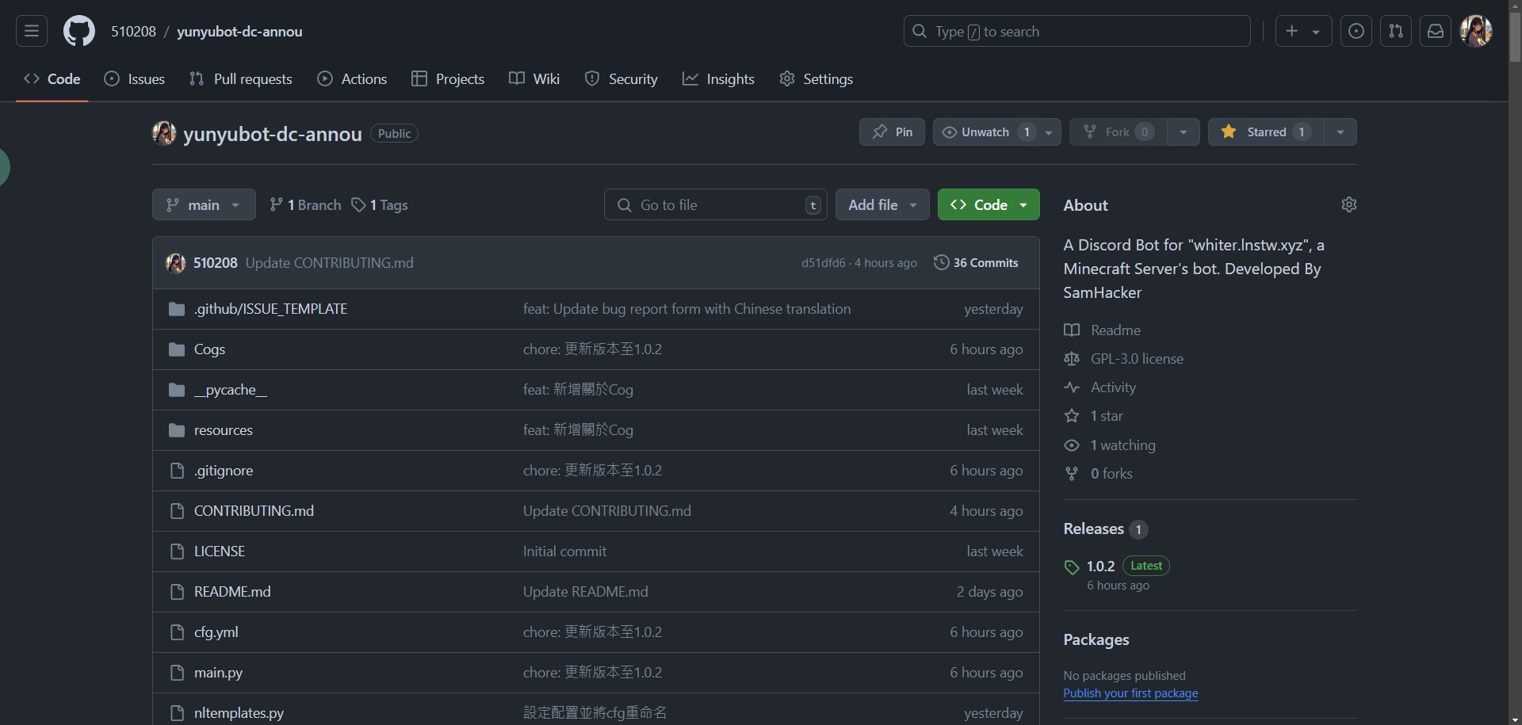Screen dimensions: 1522x725
Task: Open the nltemplates.py file
Action: (239, 713)
